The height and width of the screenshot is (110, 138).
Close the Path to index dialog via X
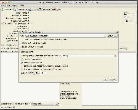117,32
